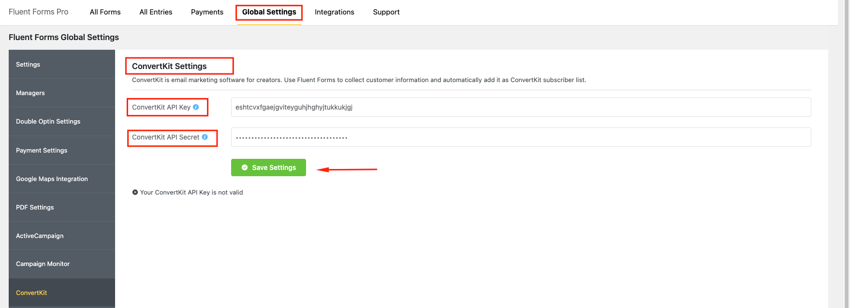Viewport: 850px width, 308px height.
Task: Select PDF Settings in the sidebar
Action: point(35,208)
